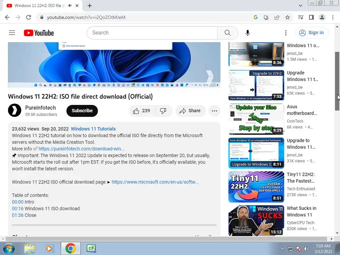Open Chrome three-dot menu
Image resolution: width=340 pixels, height=255 pixels.
point(333,17)
